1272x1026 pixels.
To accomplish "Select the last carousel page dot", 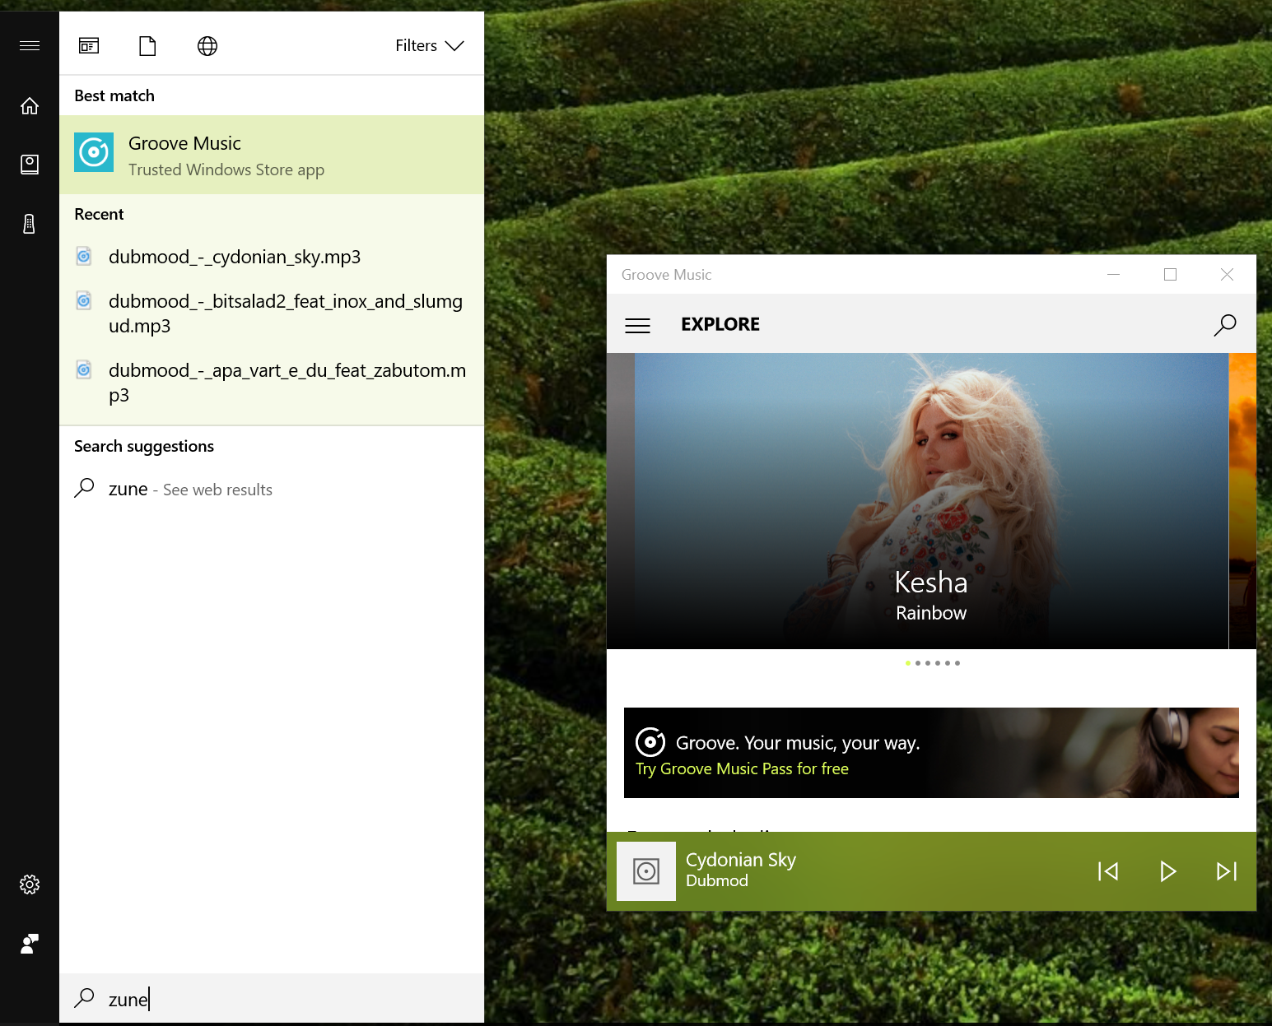I will [x=957, y=663].
